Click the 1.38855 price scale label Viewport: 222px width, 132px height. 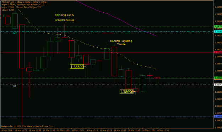click(218, 71)
